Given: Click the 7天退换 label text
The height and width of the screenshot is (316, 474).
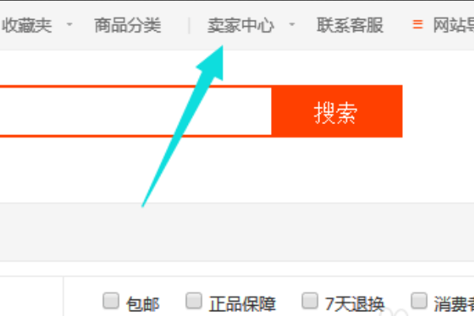Looking at the screenshot, I should pyautogui.click(x=355, y=304).
